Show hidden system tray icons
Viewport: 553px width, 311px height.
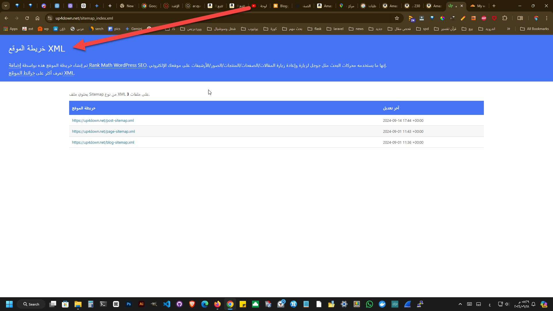click(460, 304)
